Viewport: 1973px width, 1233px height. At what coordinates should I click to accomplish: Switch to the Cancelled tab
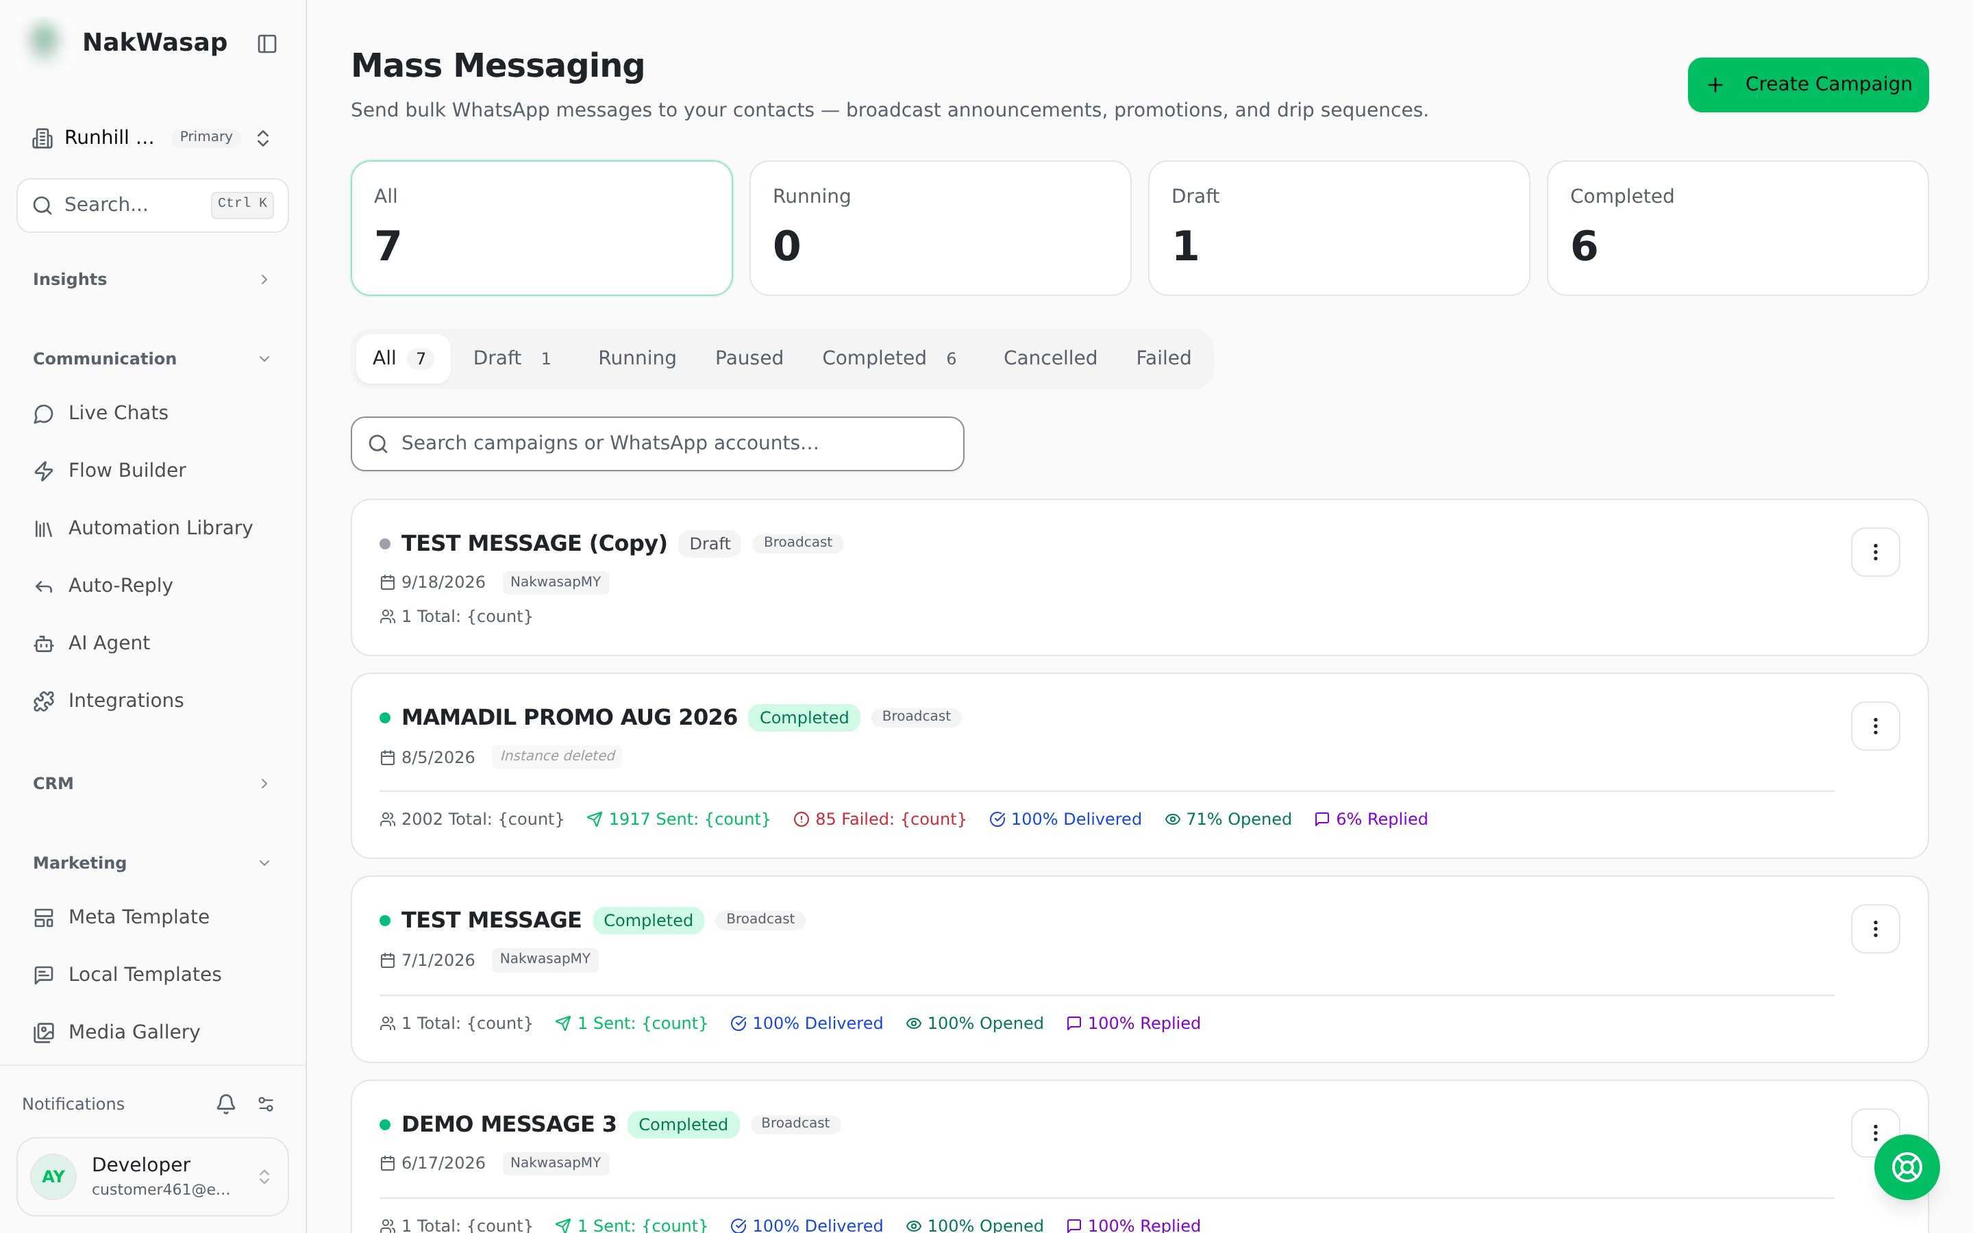coord(1050,358)
